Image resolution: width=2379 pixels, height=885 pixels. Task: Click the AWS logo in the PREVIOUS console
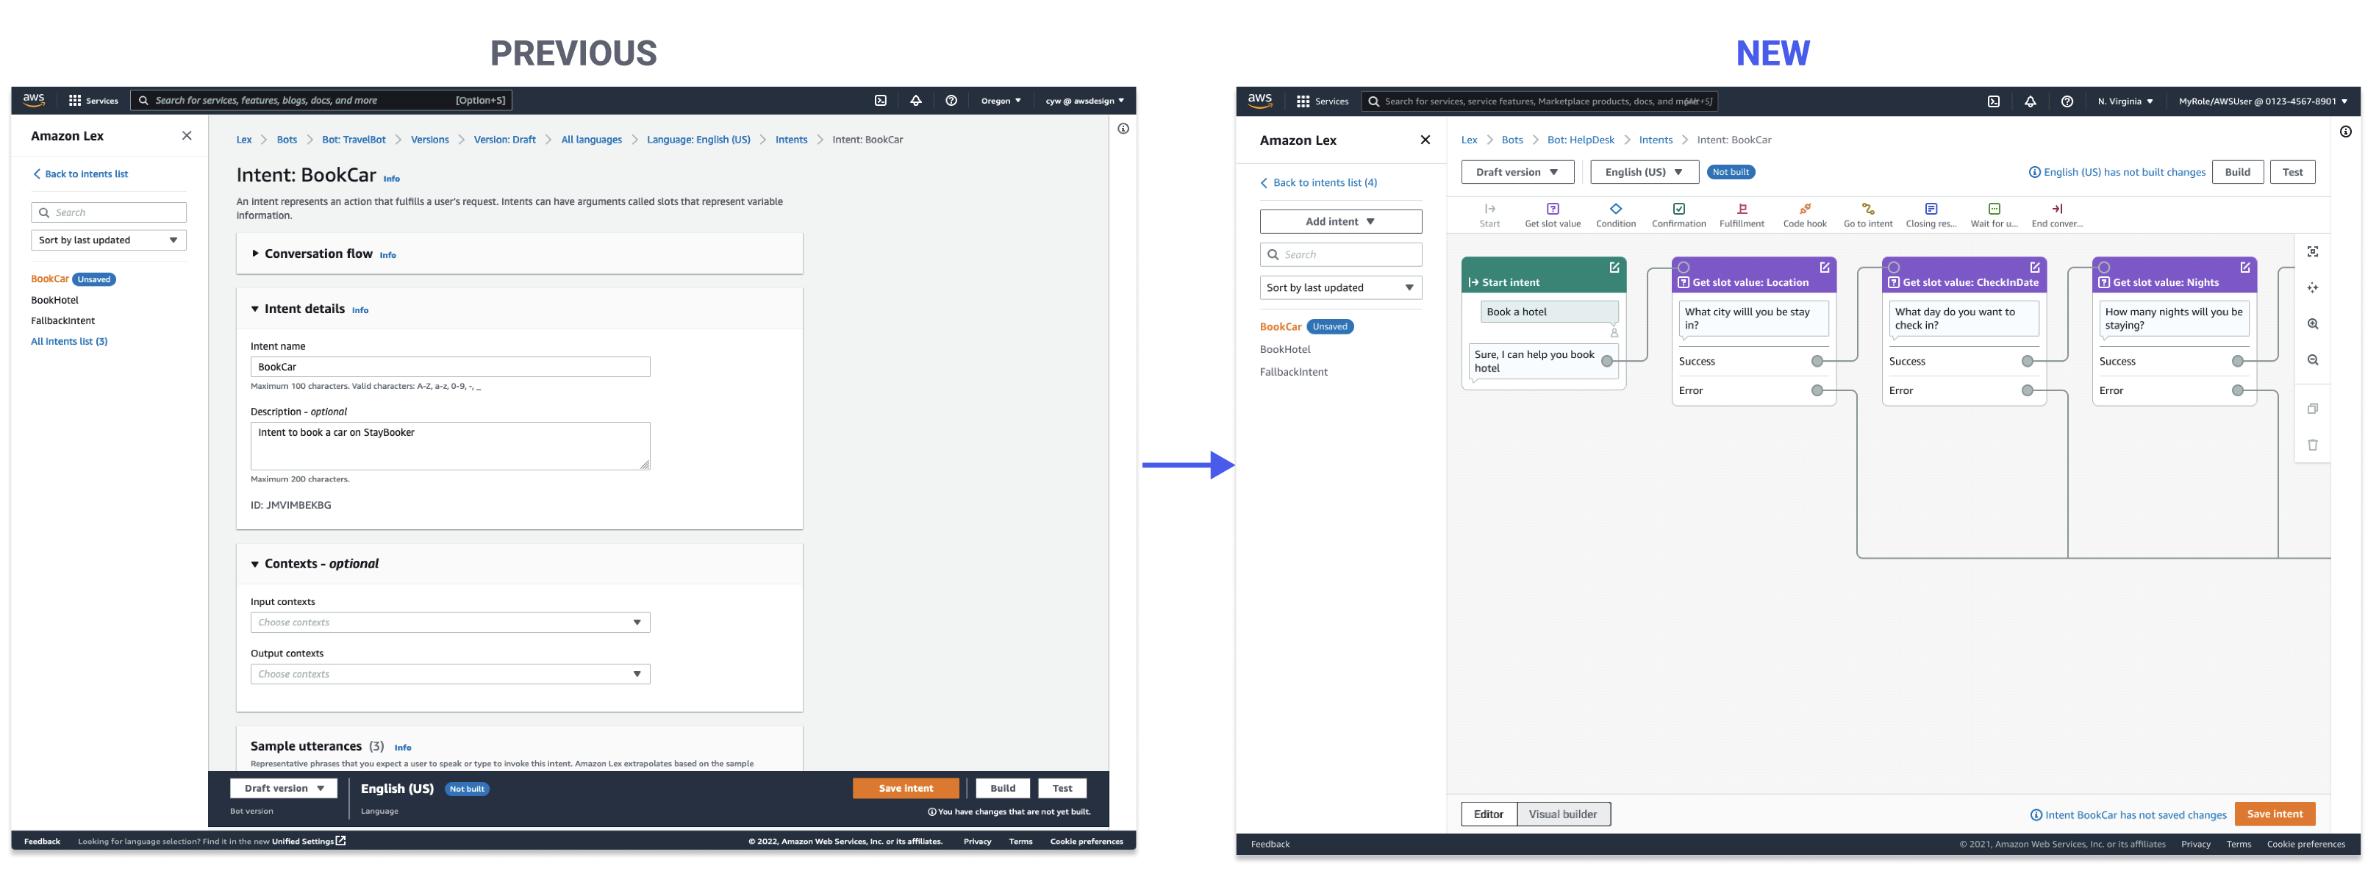point(34,100)
